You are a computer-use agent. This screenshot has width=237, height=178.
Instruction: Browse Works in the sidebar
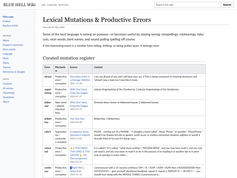(6, 40)
